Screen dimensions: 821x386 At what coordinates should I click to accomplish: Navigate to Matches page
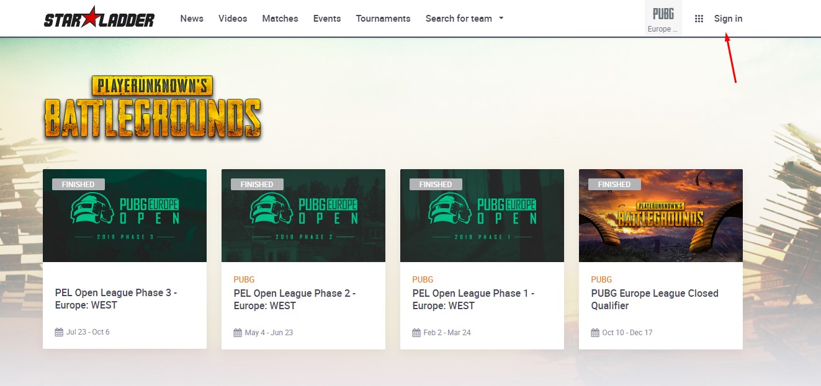tap(280, 19)
